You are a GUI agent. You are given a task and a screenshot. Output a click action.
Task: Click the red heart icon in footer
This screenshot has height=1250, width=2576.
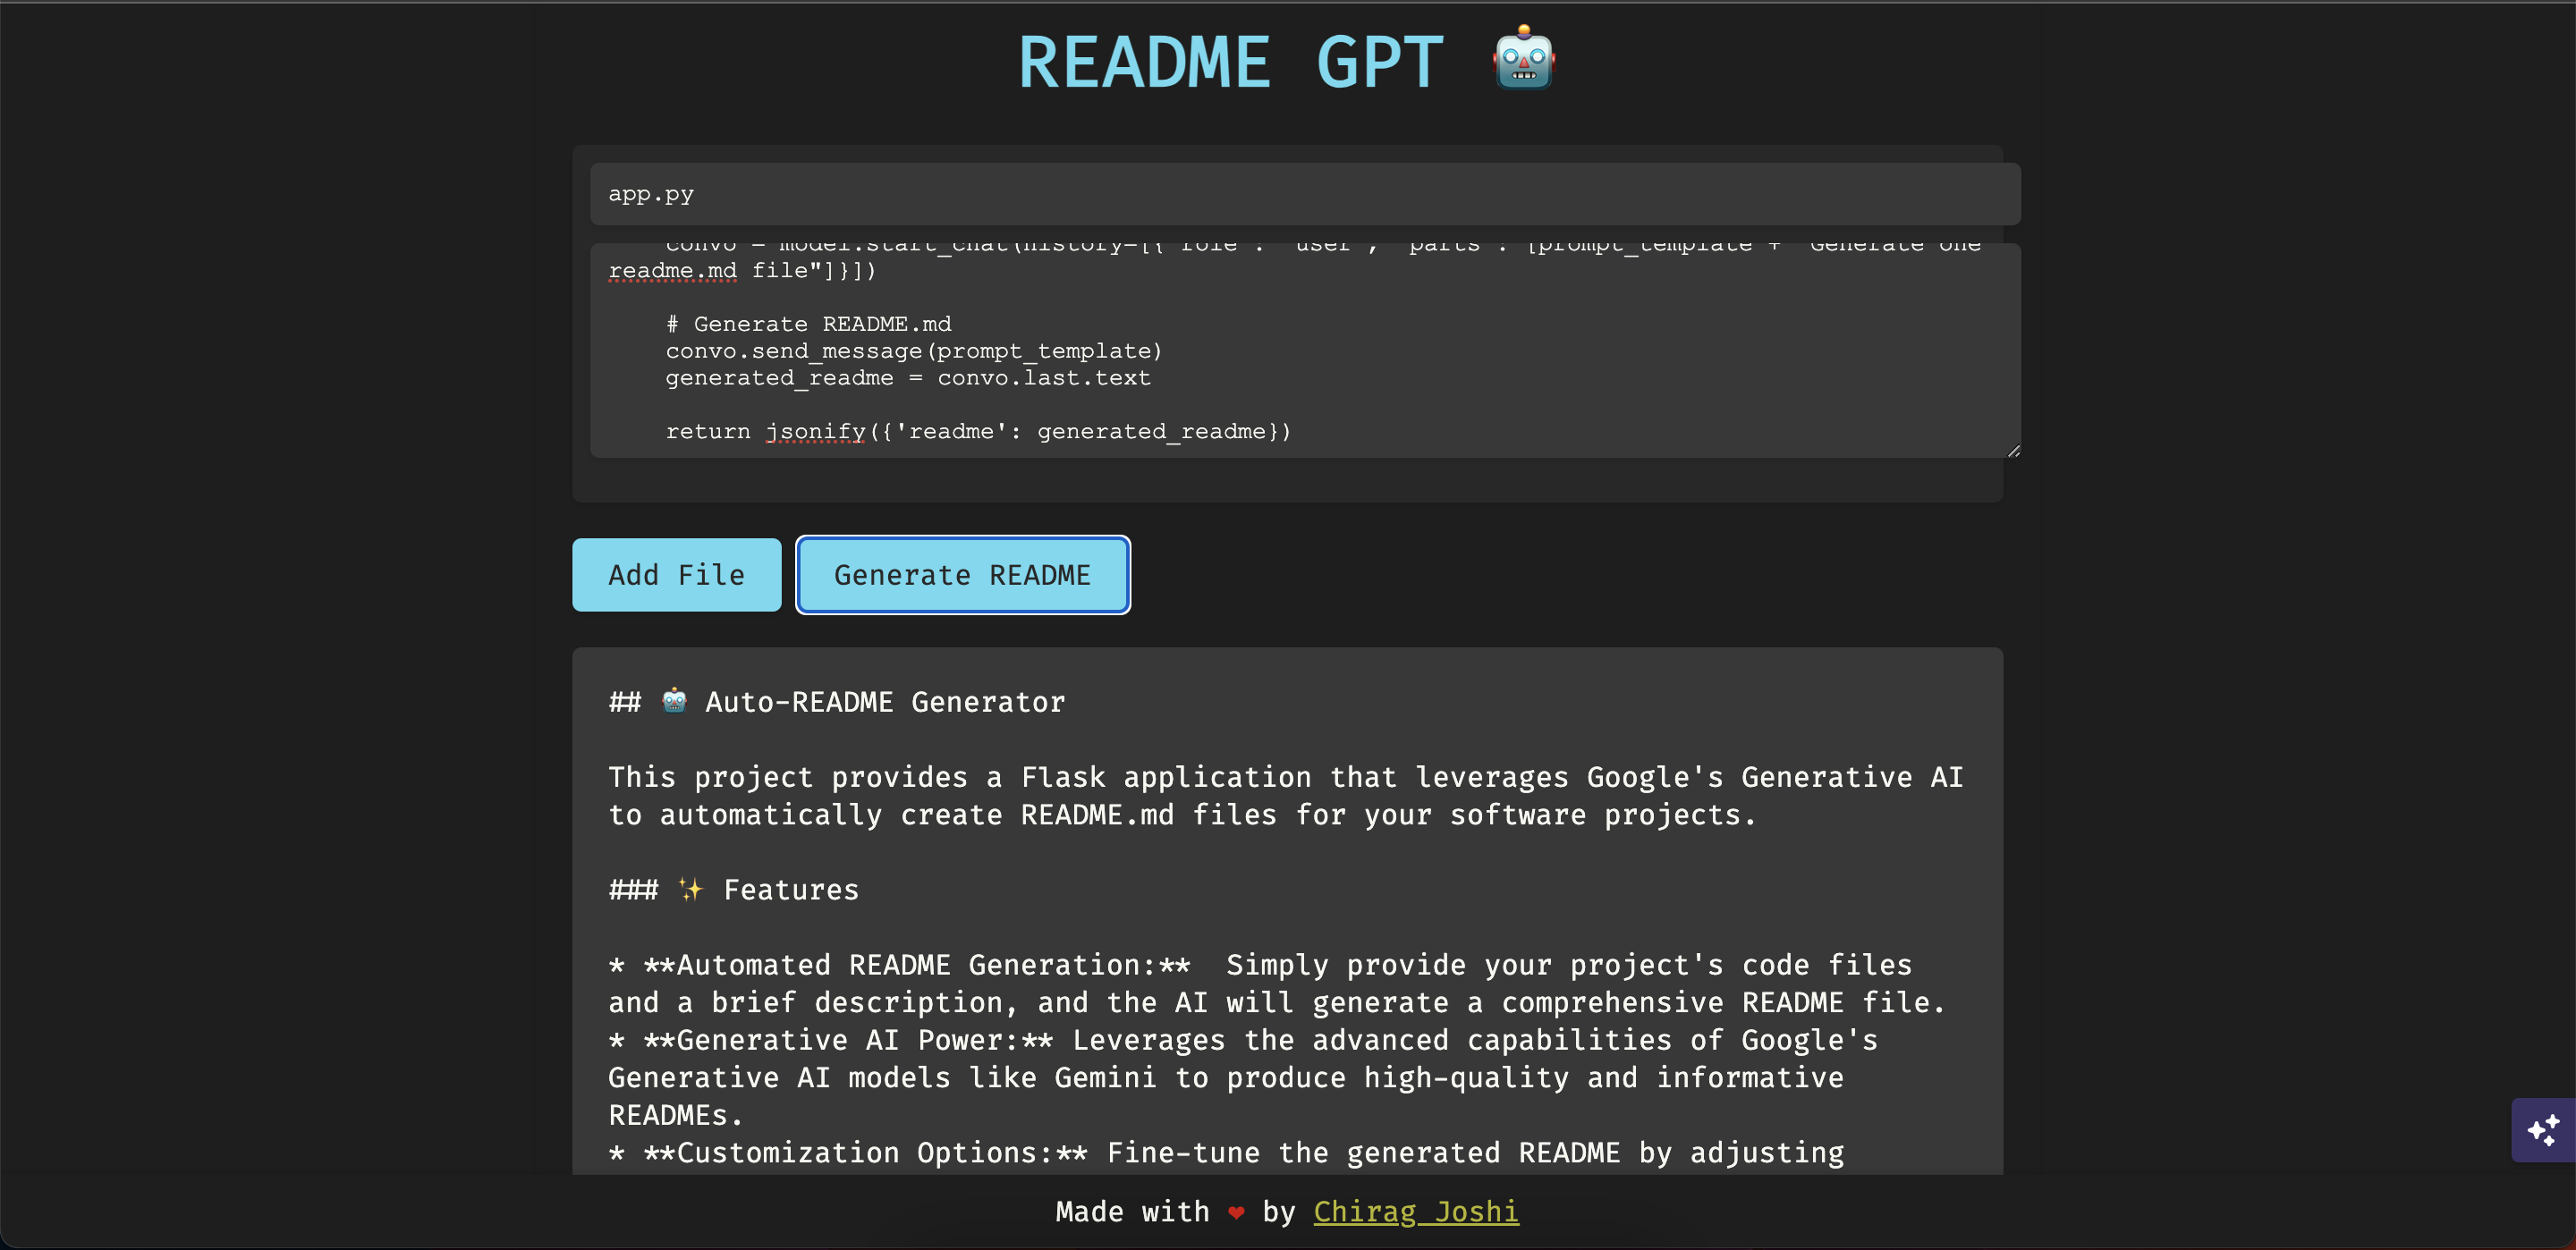(1236, 1212)
